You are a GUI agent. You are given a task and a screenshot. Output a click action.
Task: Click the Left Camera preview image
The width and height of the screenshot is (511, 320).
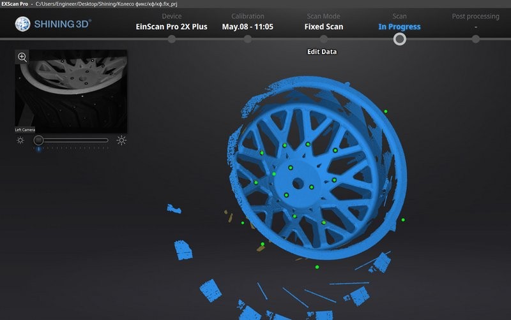coord(71,89)
